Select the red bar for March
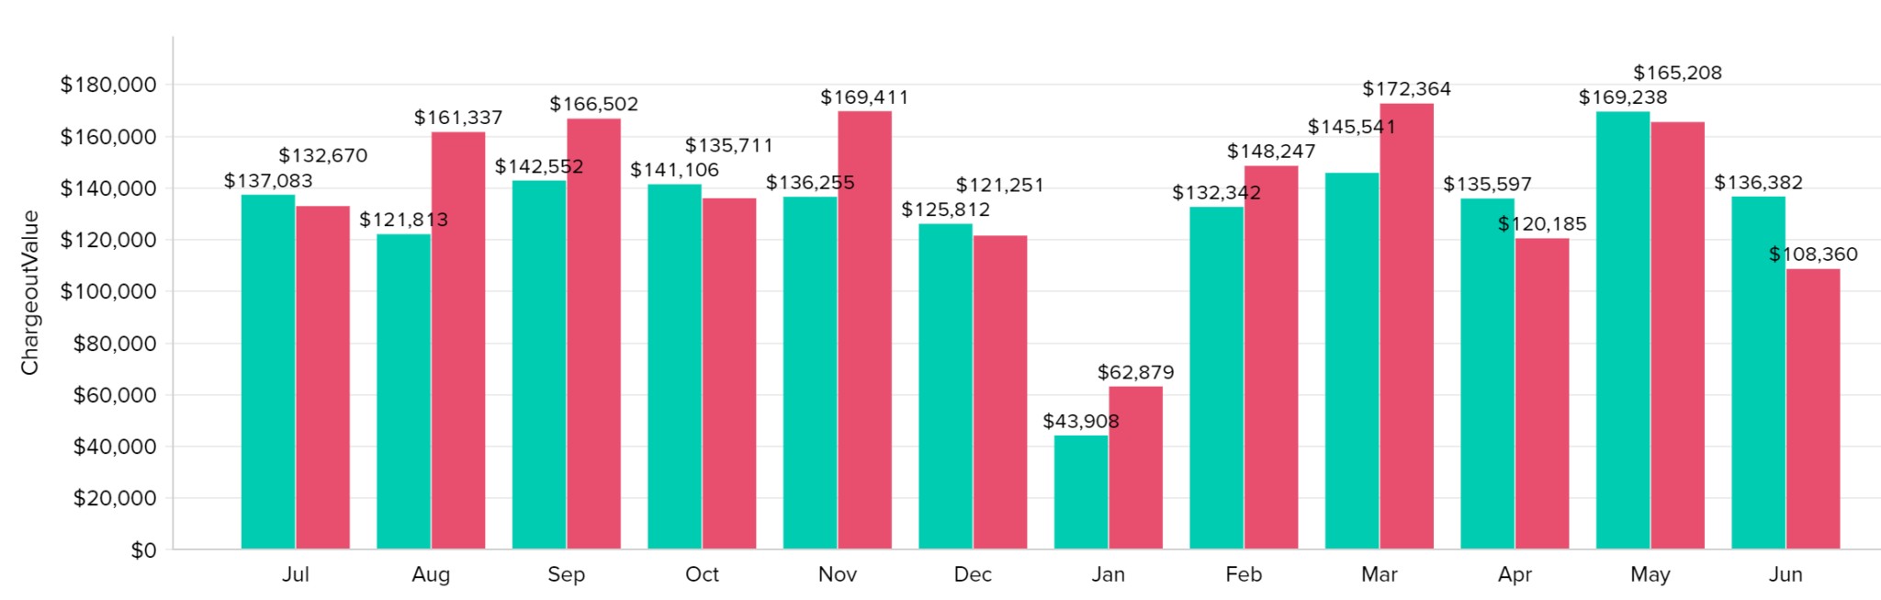The image size is (1881, 600). [x=1406, y=326]
